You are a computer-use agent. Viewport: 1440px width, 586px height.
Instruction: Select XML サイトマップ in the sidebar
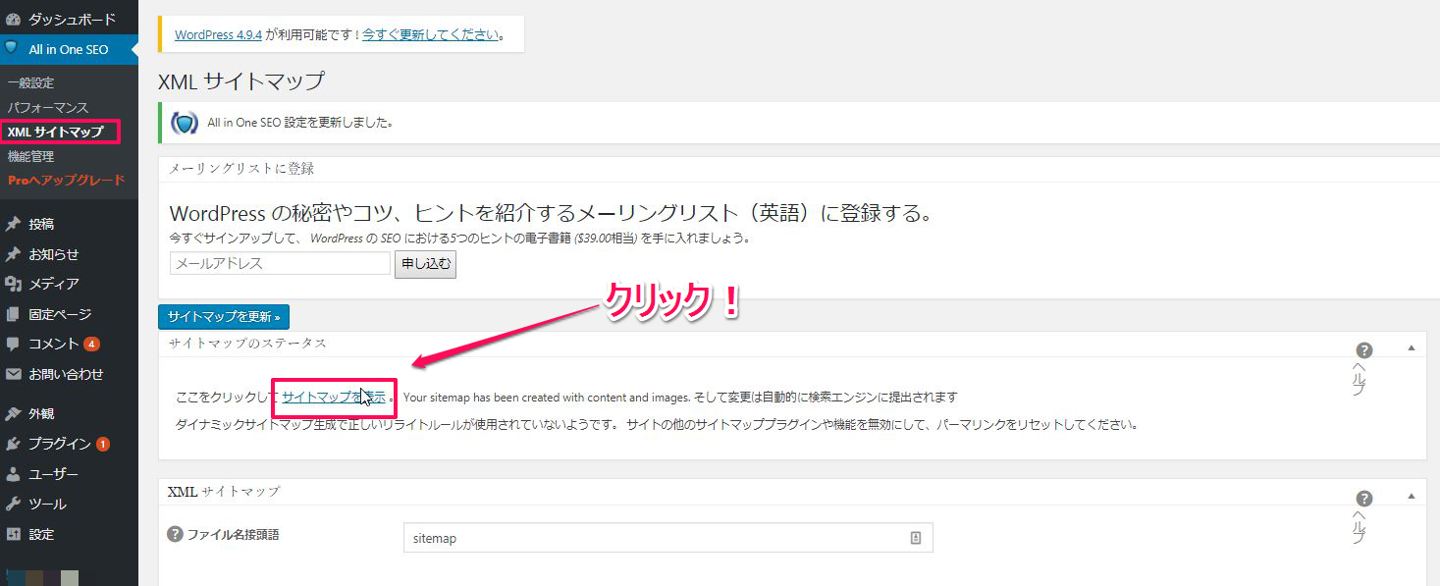coord(55,132)
